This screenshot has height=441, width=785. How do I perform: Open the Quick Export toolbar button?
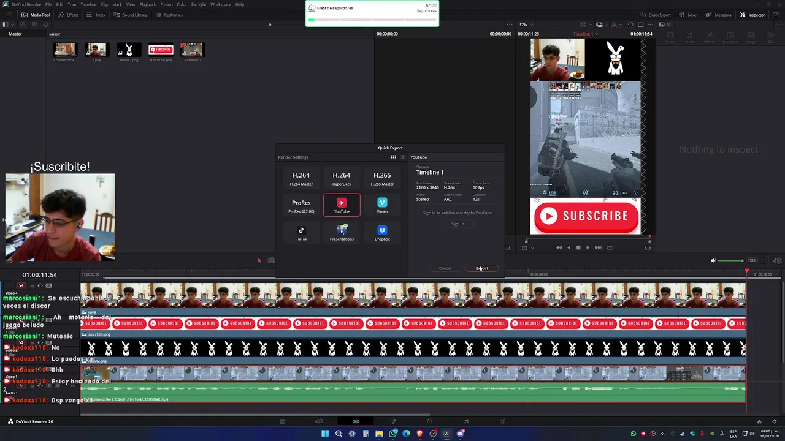tap(655, 15)
